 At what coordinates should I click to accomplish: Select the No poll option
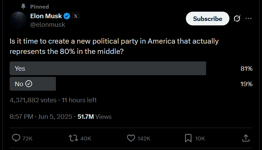pyautogui.click(x=33, y=84)
